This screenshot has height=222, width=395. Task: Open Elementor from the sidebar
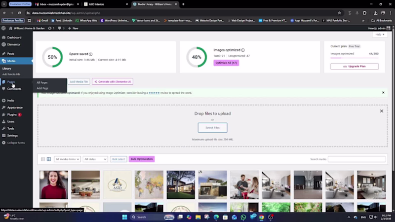point(14,44)
